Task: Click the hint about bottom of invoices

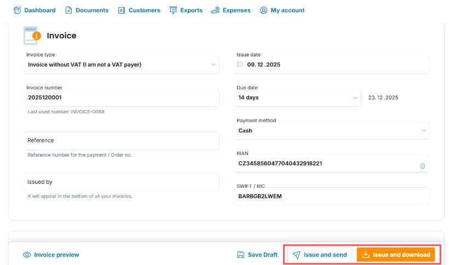Action: tap(80, 197)
